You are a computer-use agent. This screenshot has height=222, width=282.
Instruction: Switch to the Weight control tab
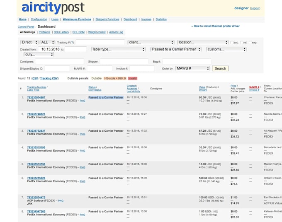coord(97,32)
